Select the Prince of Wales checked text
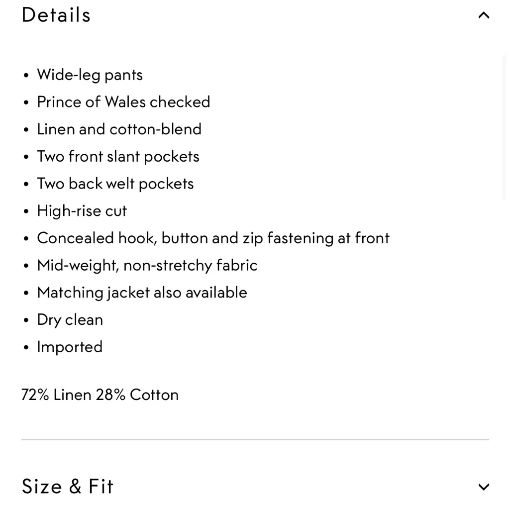The height and width of the screenshot is (510, 510). pos(123,102)
